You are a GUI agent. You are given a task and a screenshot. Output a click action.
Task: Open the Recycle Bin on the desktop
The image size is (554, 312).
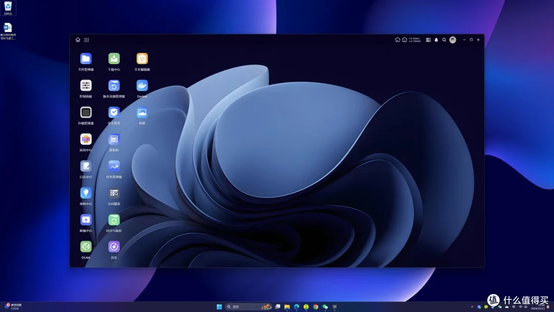(8, 8)
